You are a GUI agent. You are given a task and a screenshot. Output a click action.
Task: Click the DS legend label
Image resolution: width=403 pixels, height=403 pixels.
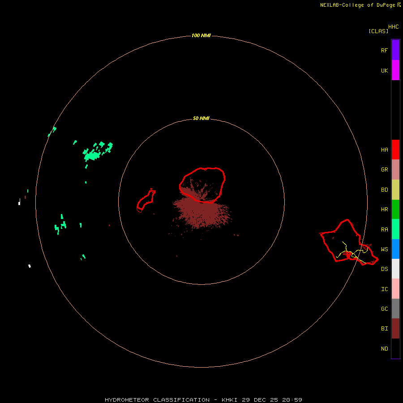tap(384, 269)
